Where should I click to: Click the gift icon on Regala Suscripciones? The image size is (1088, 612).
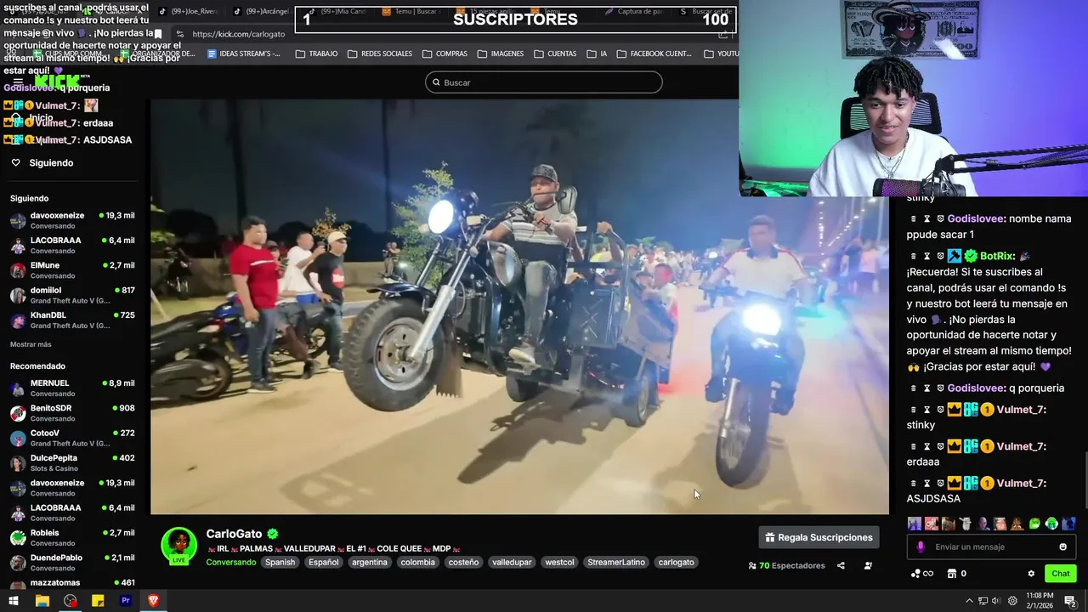tap(770, 537)
